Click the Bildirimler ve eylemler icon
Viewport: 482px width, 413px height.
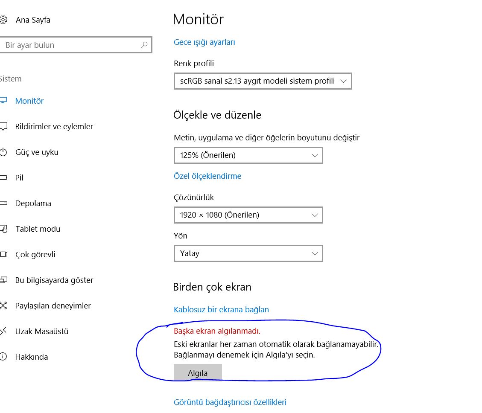coord(3,127)
